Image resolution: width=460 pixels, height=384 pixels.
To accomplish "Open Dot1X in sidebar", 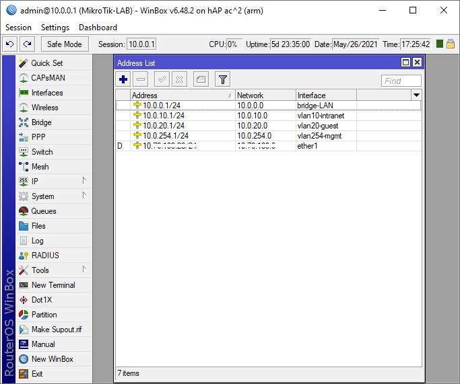I will click(54, 300).
